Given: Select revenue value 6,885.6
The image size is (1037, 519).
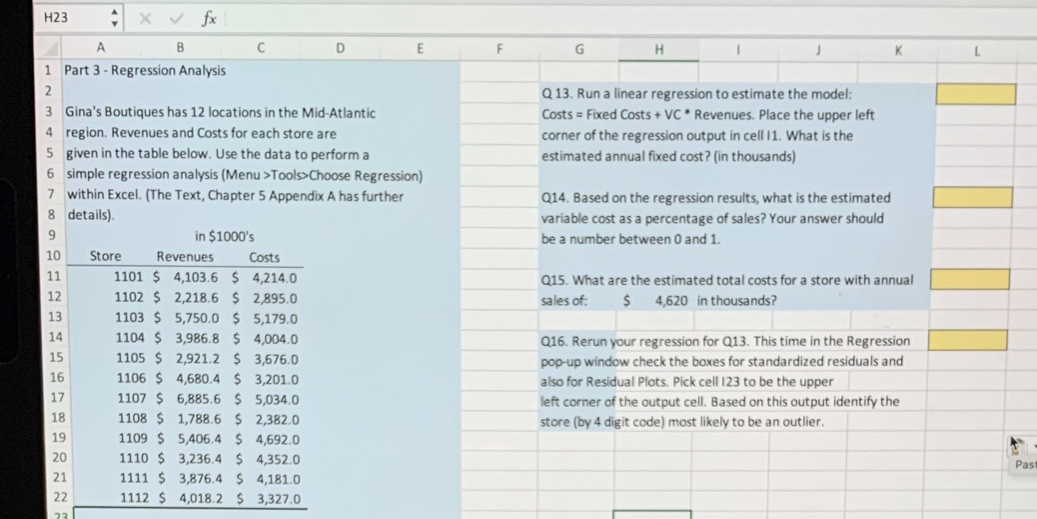Looking at the screenshot, I should point(200,399).
